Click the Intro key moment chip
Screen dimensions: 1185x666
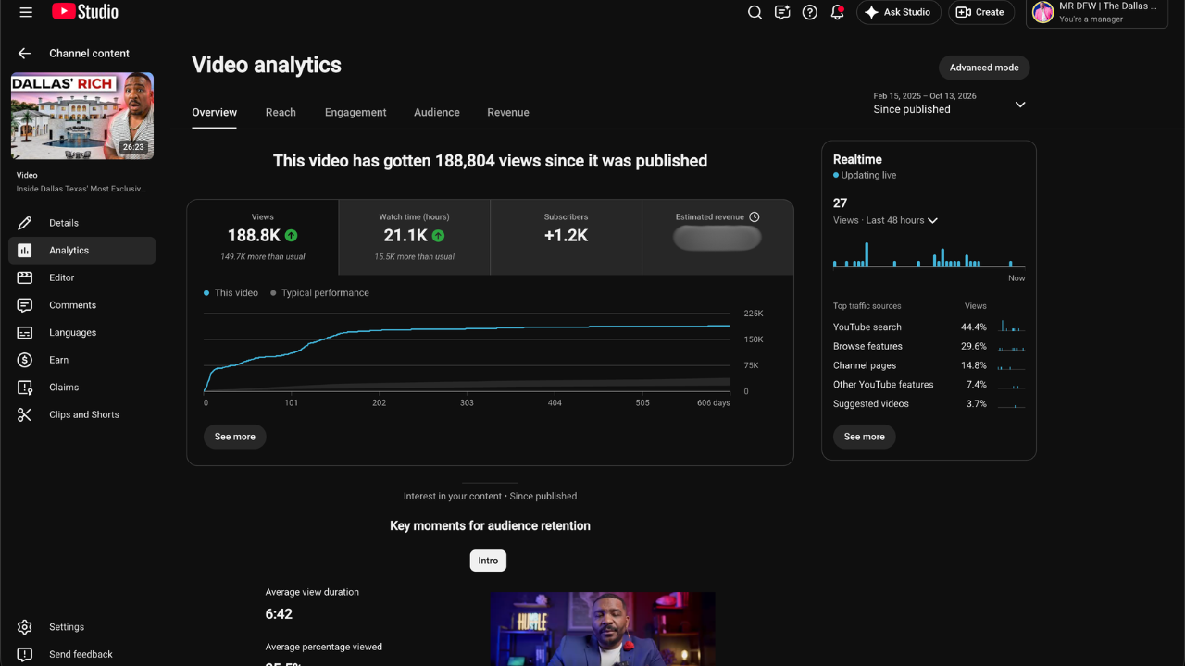(488, 561)
